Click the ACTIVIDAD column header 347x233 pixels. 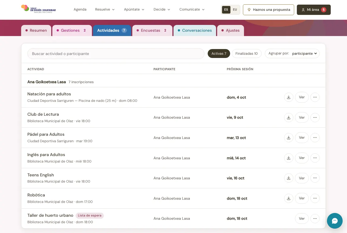(36, 69)
